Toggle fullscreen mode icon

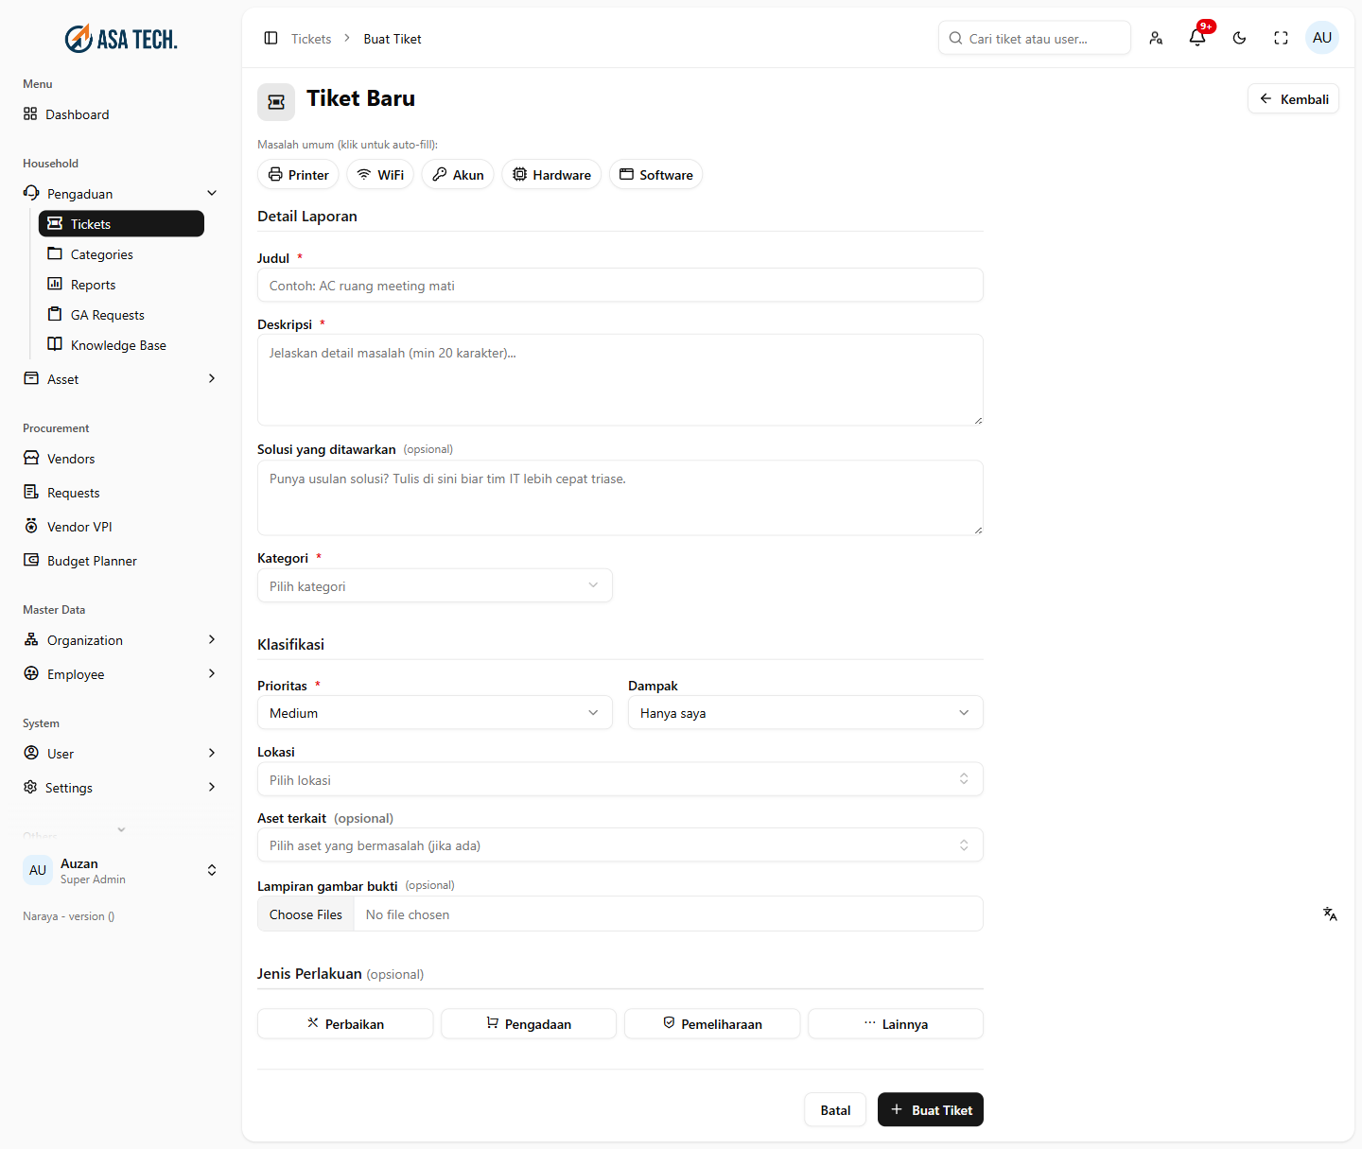pyautogui.click(x=1281, y=38)
